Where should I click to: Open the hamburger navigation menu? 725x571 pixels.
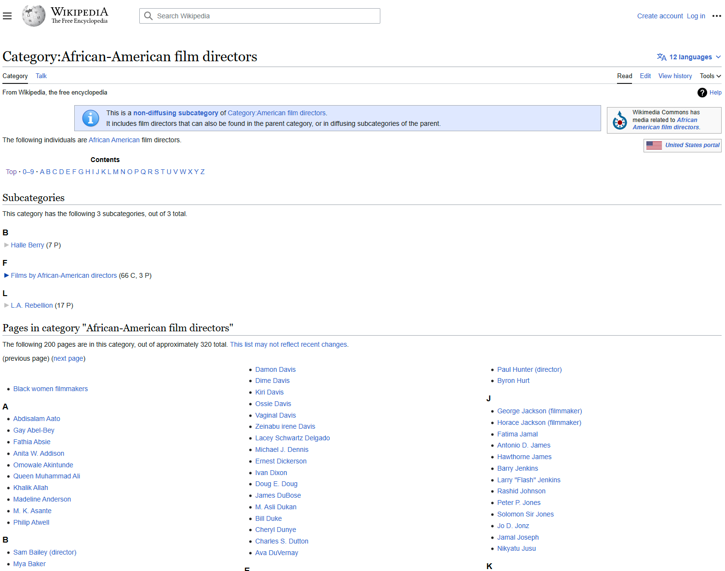tap(7, 15)
